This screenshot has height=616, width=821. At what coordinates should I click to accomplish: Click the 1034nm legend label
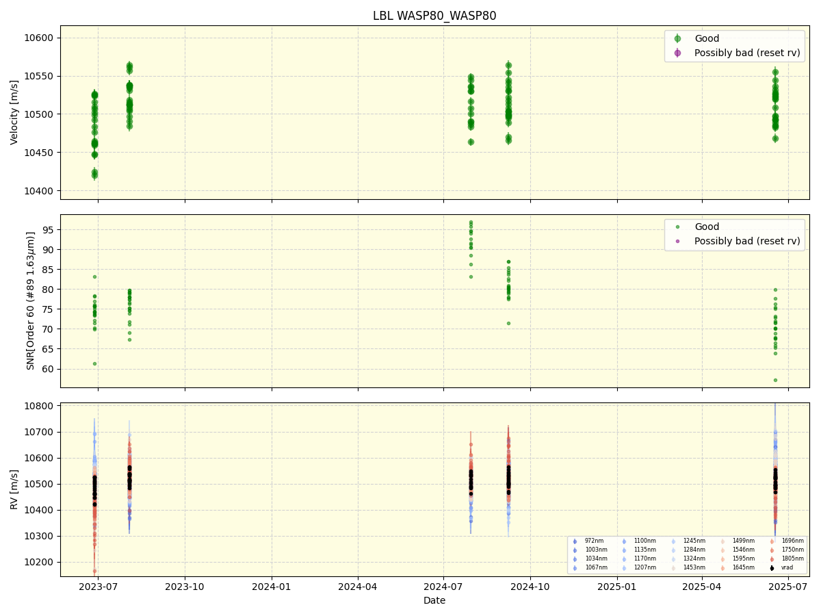(x=596, y=559)
